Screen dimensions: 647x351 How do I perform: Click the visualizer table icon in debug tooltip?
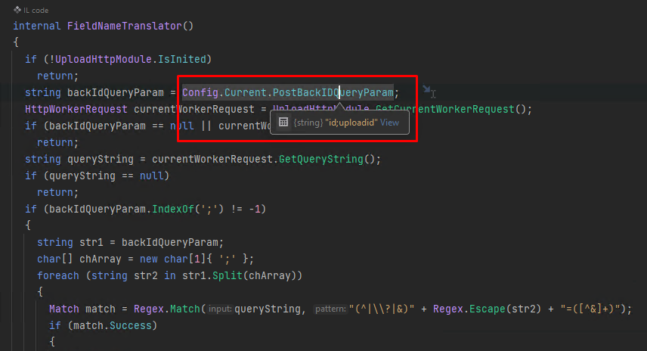coord(283,123)
